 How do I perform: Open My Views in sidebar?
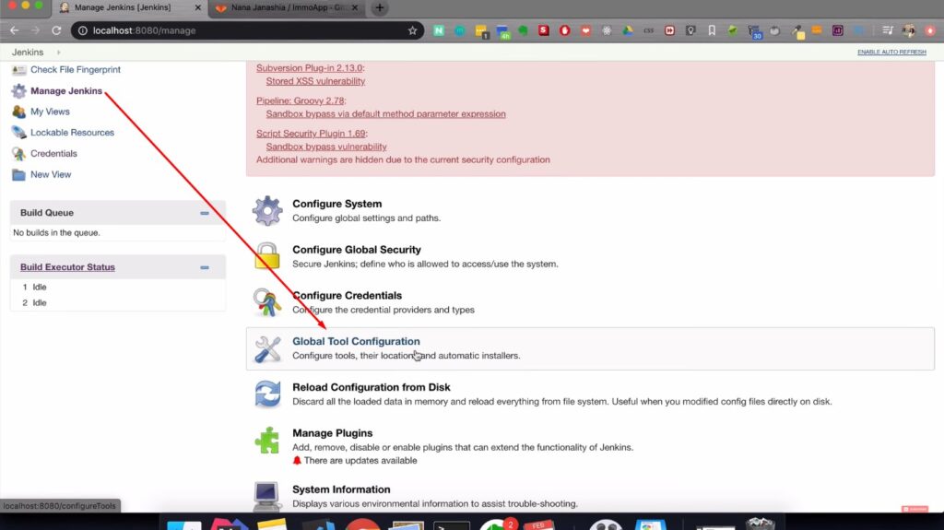tap(50, 112)
